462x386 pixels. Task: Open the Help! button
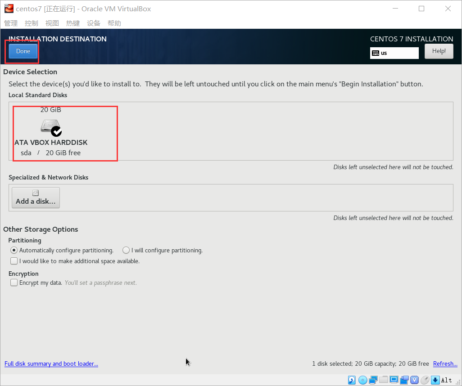439,51
